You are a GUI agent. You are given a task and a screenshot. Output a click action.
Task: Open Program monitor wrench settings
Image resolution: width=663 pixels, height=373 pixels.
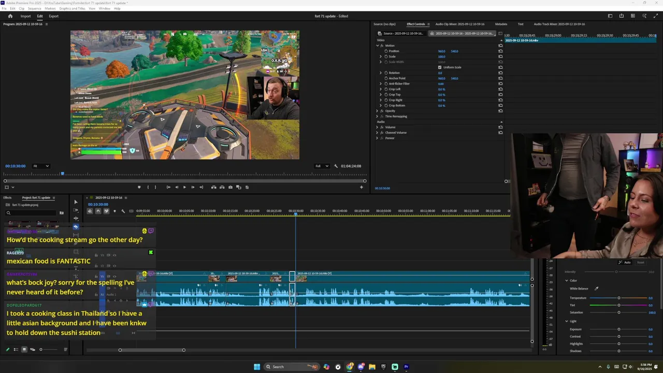(x=336, y=166)
